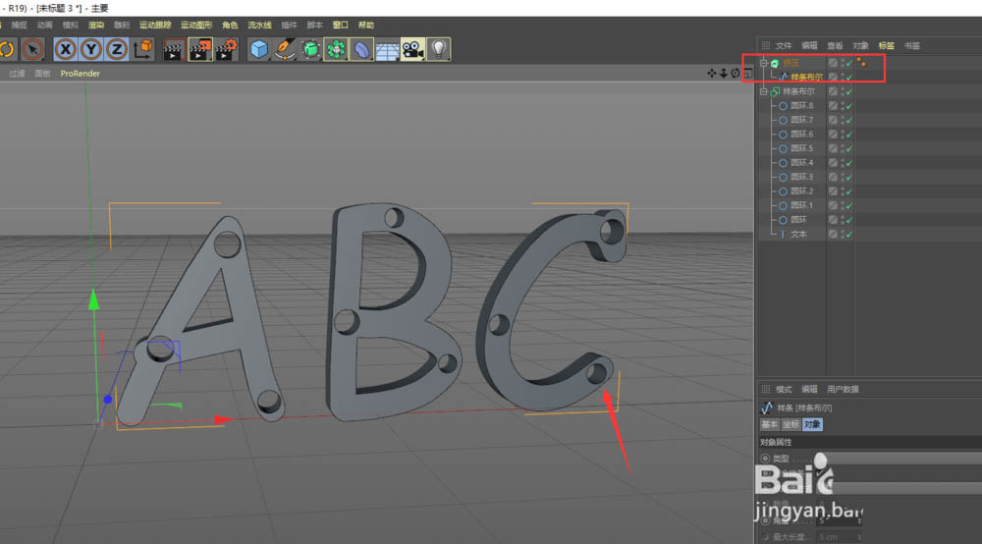Toggle enable checkmark for 圆环.4
This screenshot has width=982, height=544.
tap(849, 163)
